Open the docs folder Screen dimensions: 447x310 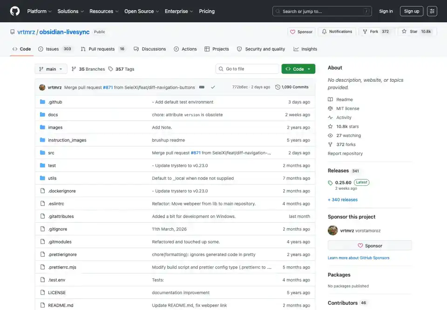53,115
